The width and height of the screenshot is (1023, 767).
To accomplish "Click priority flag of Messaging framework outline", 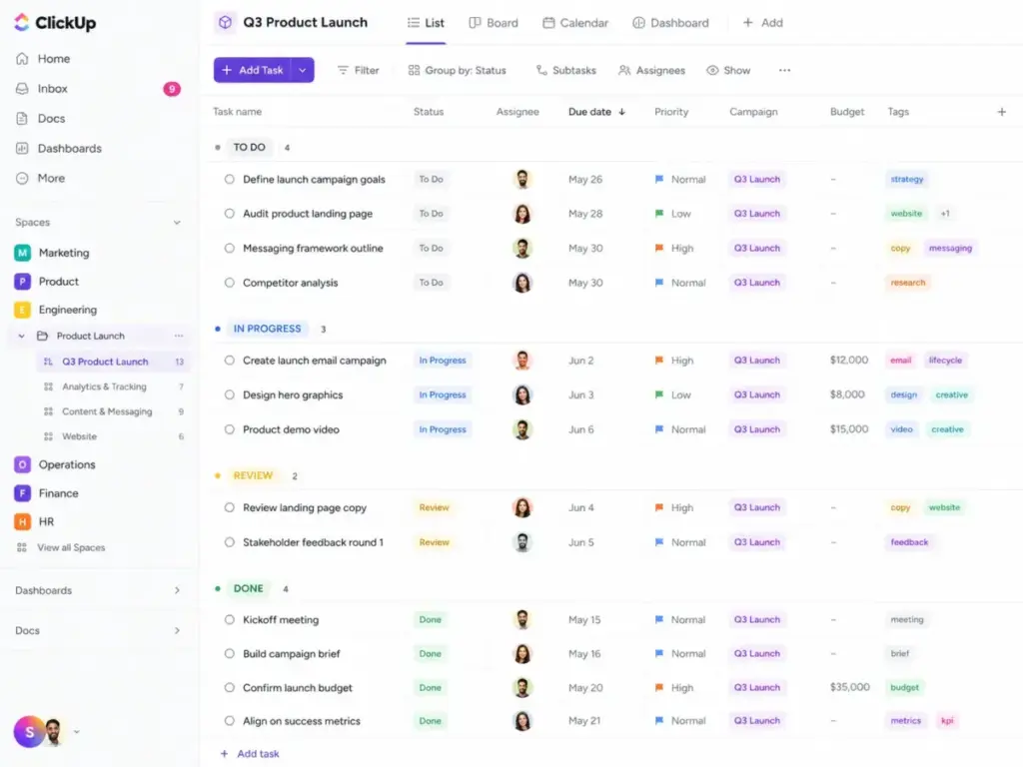I will 659,249.
